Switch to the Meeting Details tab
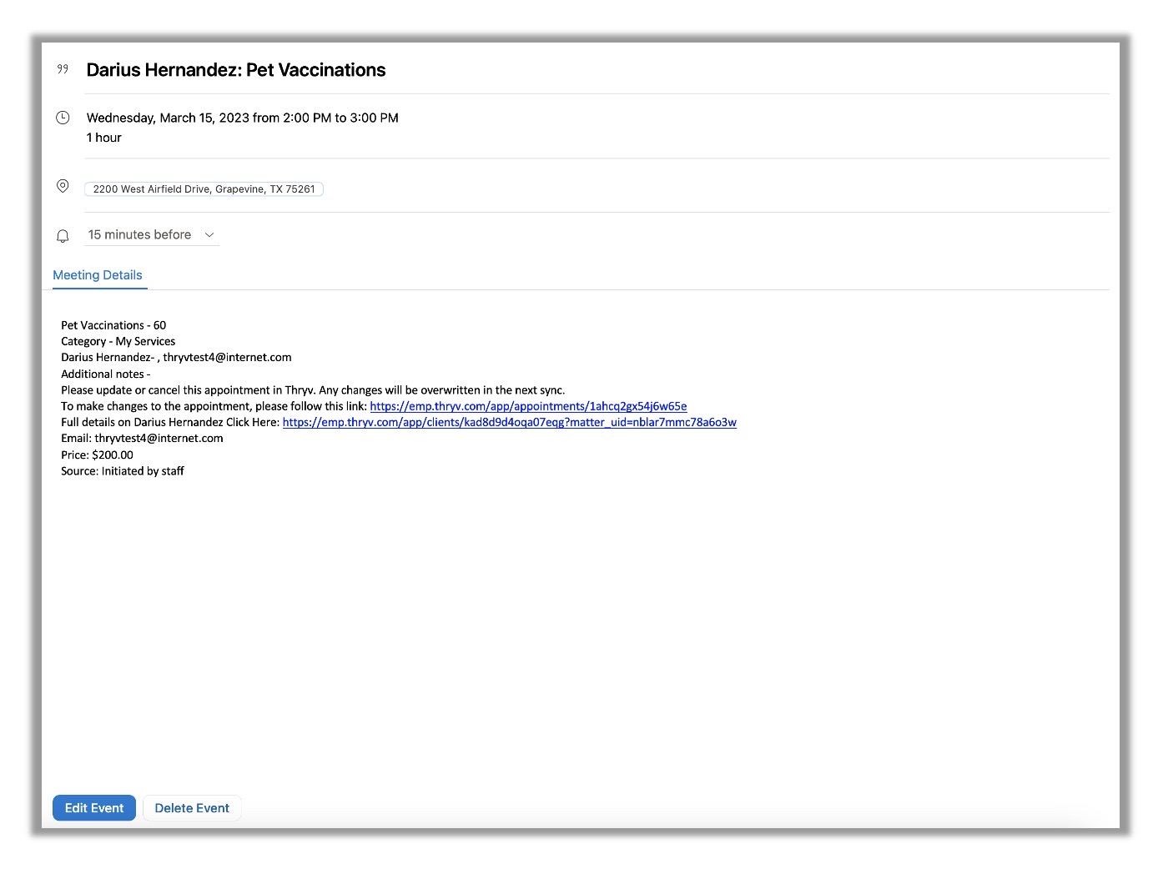Image resolution: width=1158 pixels, height=869 pixels. (98, 275)
